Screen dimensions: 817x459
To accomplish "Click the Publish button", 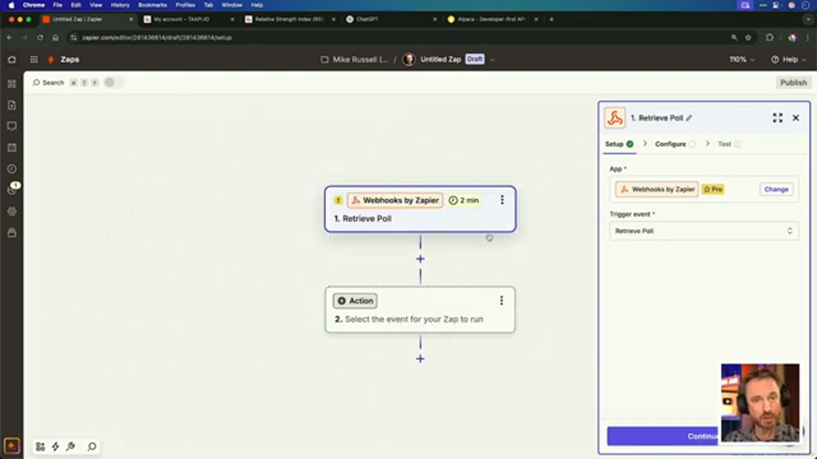I will pyautogui.click(x=793, y=82).
